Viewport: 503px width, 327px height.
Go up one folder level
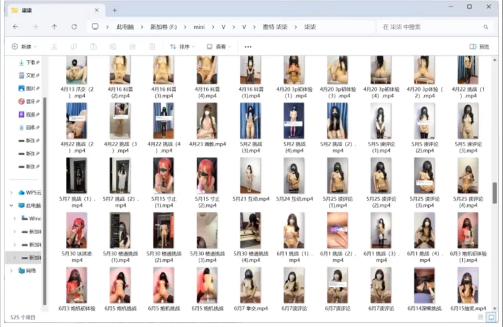(x=54, y=27)
